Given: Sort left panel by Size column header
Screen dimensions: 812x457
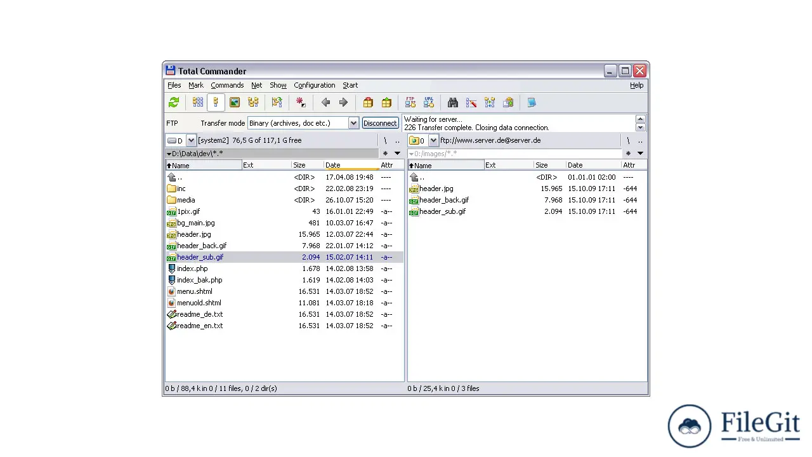Looking at the screenshot, I should tap(308, 165).
